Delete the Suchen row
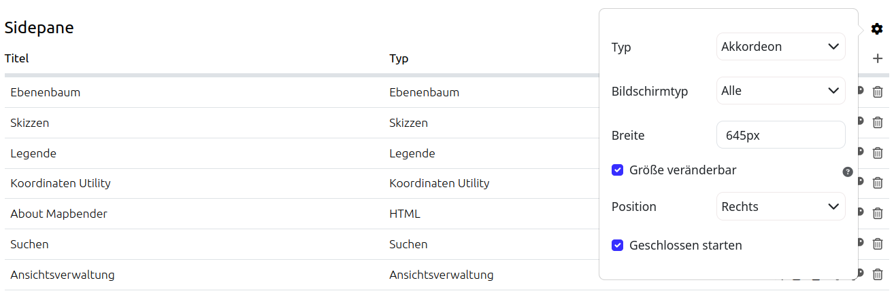Screen dimensions: 894x291 click(x=878, y=244)
